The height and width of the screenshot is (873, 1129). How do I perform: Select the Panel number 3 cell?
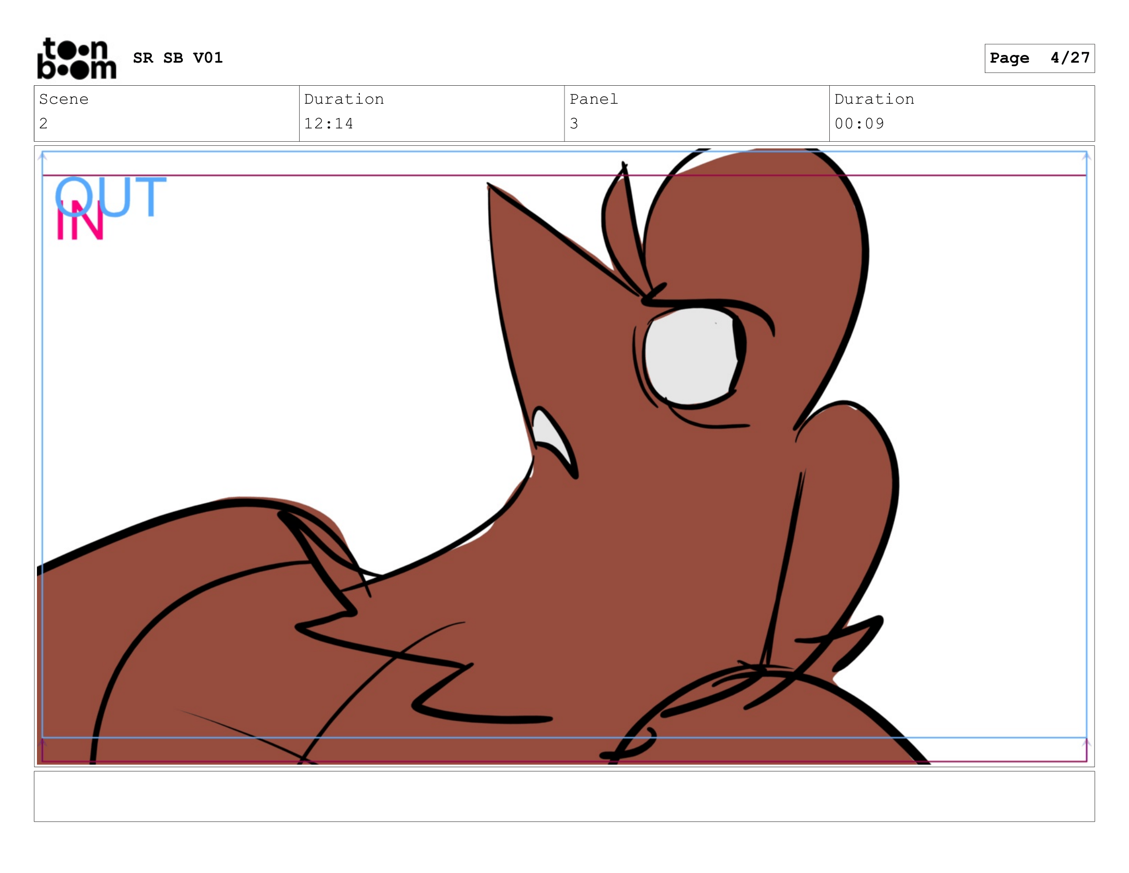pos(574,124)
